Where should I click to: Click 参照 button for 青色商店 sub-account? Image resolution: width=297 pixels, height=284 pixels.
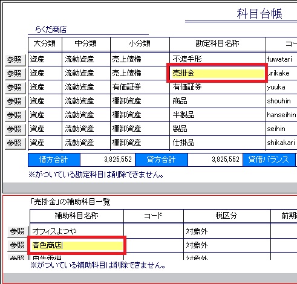[18, 245]
